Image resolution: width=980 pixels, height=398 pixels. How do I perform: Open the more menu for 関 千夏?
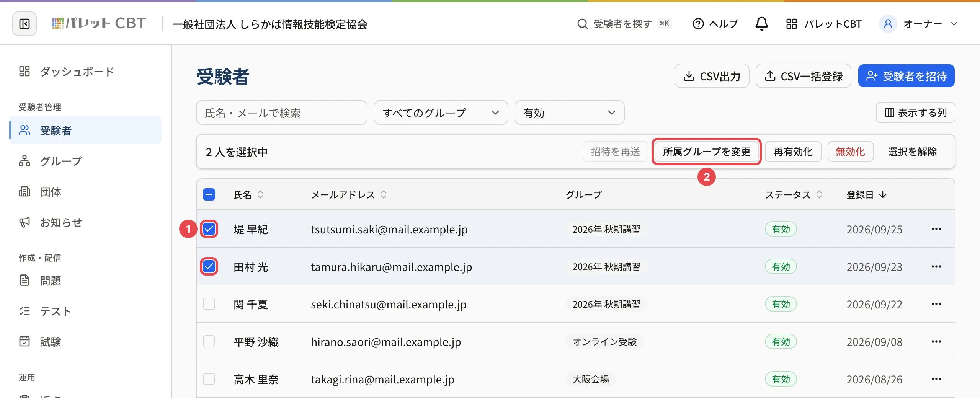(936, 304)
